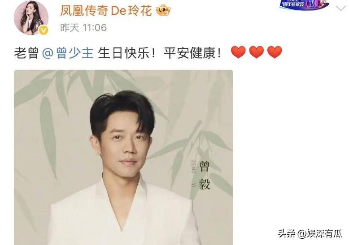Open username 凤凰传奇De玲花 profile

click(106, 11)
